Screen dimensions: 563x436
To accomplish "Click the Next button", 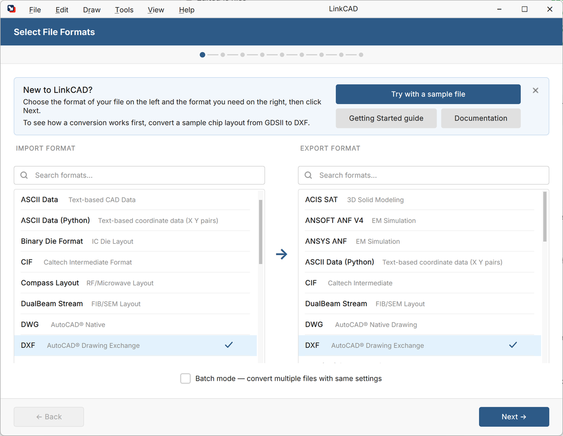I will tap(514, 417).
